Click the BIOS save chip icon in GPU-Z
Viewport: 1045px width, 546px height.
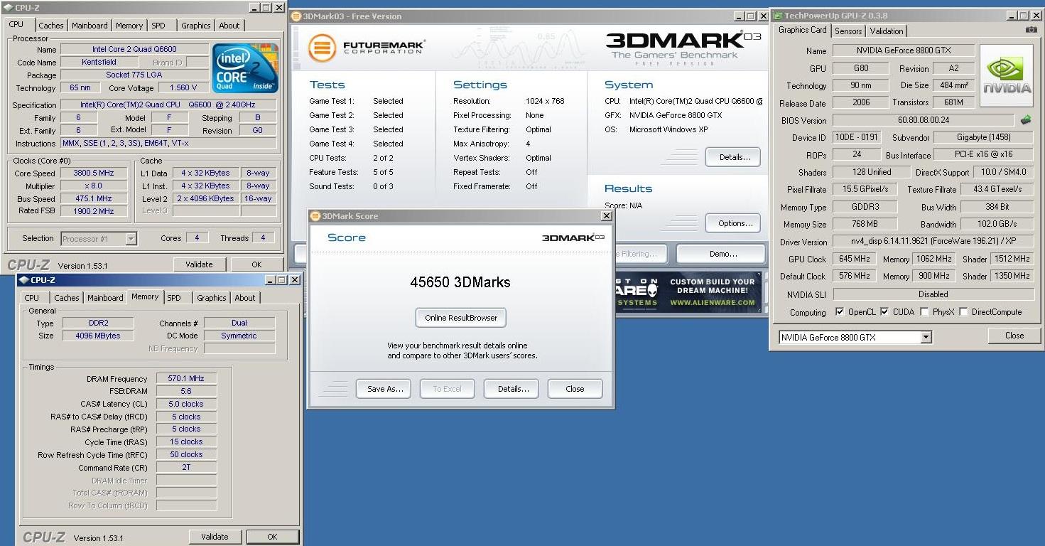tap(1026, 120)
